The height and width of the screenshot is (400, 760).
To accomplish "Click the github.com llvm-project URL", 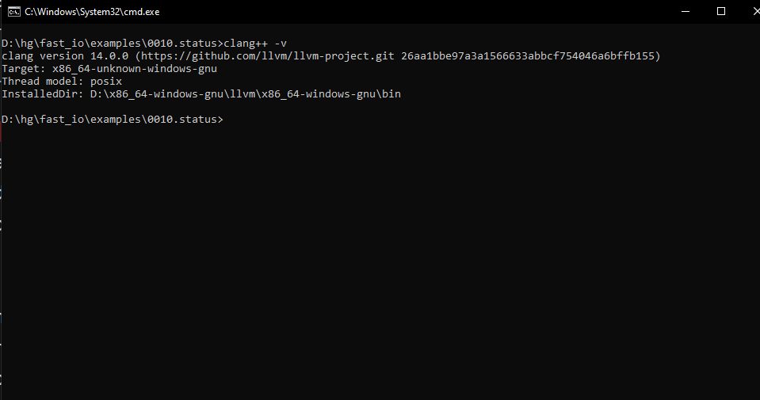I will tap(268, 56).
